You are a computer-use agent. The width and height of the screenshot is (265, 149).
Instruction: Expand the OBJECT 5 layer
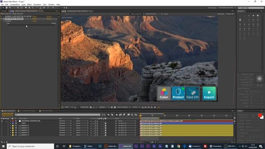[11, 135]
